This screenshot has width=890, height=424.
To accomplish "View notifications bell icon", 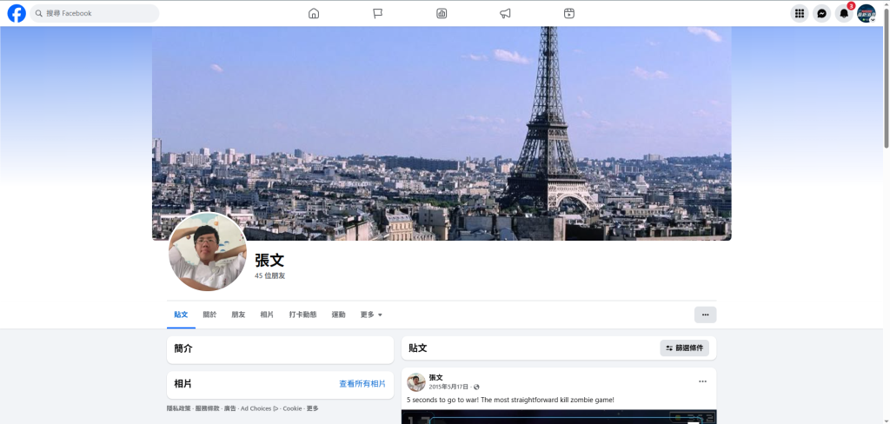I will (x=844, y=13).
